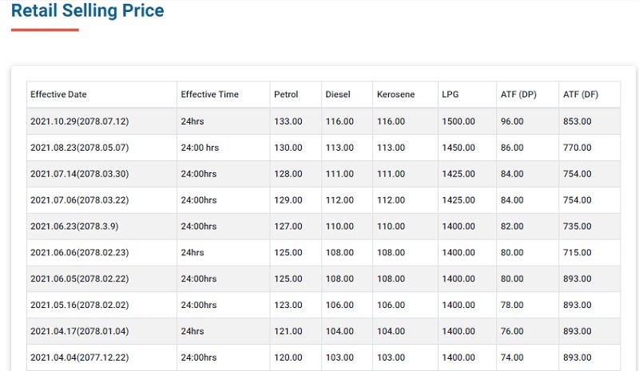
Task: Select the ATF (DP) column header
Action: point(518,94)
